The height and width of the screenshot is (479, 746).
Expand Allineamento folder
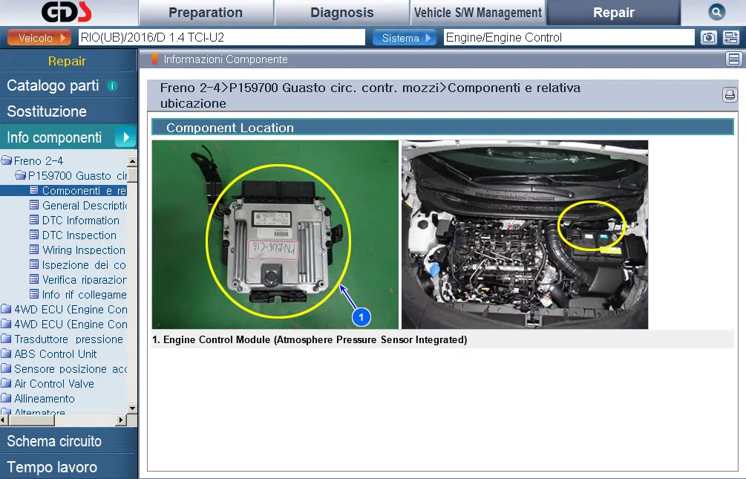coord(45,399)
